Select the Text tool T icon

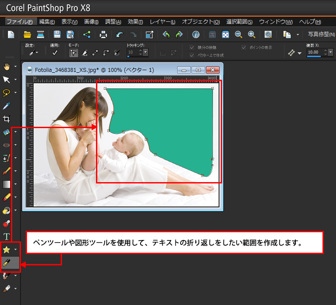pyautogui.click(x=7, y=237)
